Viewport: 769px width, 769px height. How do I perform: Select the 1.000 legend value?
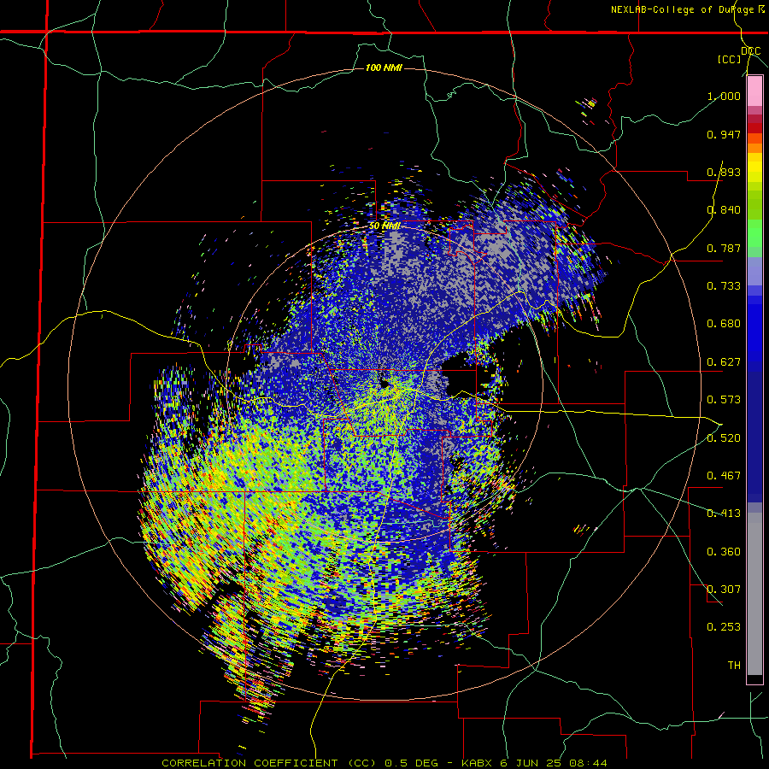(x=724, y=96)
